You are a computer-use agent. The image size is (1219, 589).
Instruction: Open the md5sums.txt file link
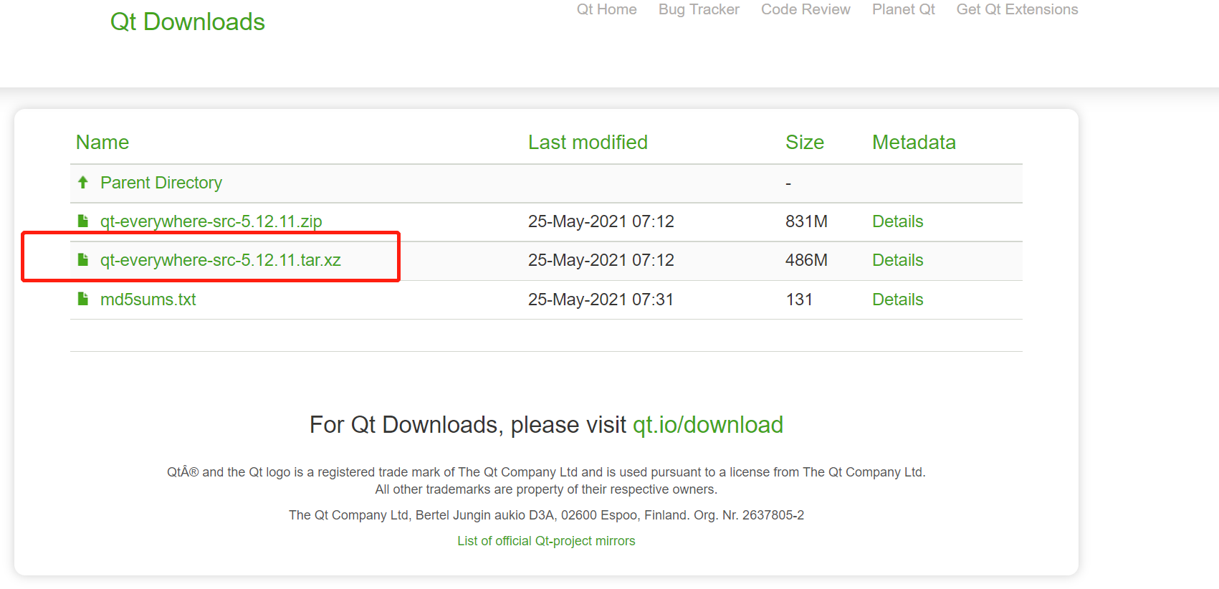point(148,300)
